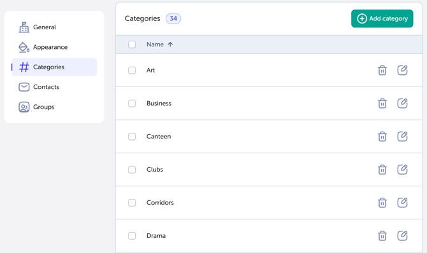Toggle the Corridors checkbox
The image size is (427, 253).
(132, 203)
